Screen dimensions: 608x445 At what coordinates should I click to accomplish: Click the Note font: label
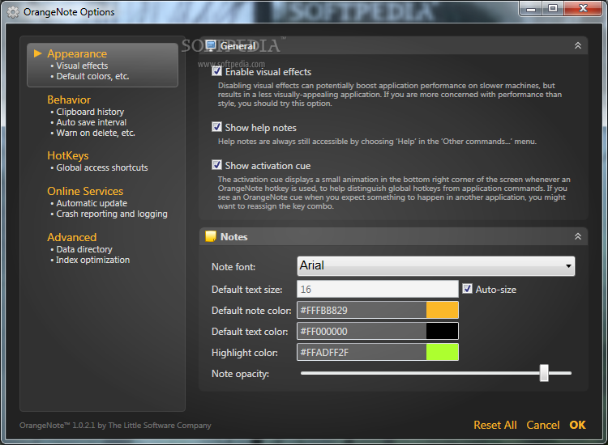(233, 267)
